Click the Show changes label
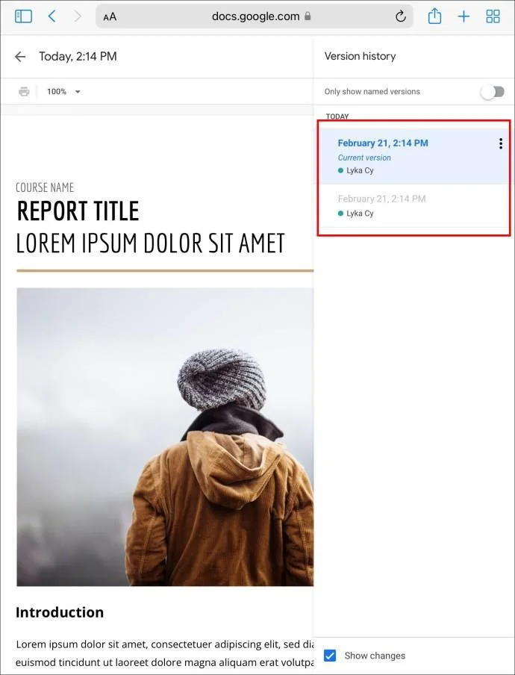515x675 pixels. point(375,656)
